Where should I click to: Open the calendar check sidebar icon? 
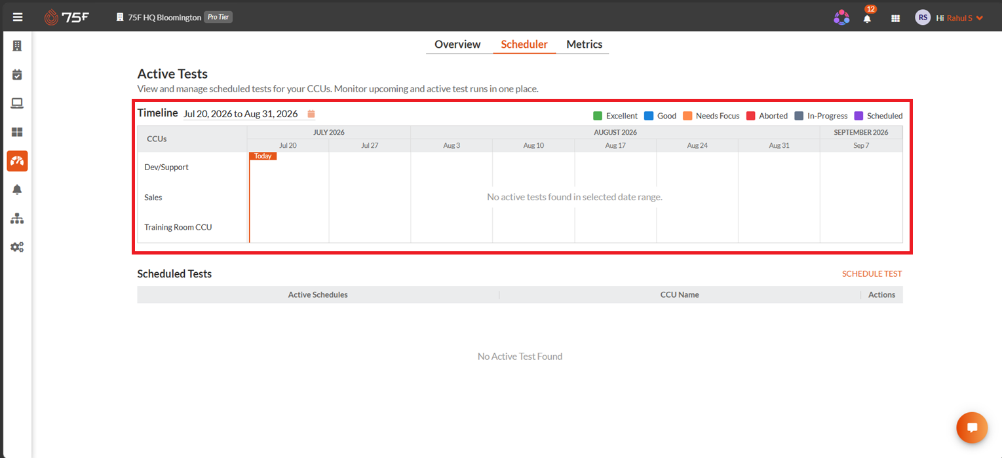point(17,75)
